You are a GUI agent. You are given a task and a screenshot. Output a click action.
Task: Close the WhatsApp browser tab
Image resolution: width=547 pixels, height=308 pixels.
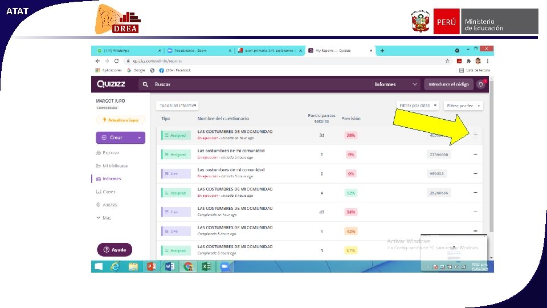click(x=160, y=51)
